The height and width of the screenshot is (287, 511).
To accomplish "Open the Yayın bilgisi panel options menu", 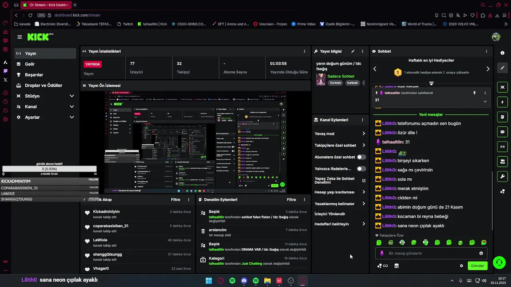I will click(362, 51).
